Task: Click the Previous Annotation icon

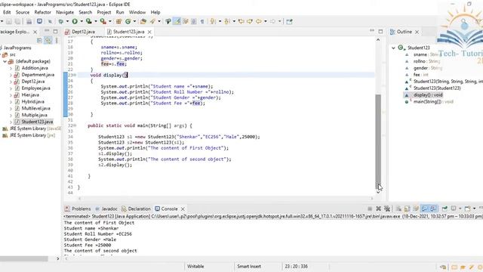Action: coord(226,21)
